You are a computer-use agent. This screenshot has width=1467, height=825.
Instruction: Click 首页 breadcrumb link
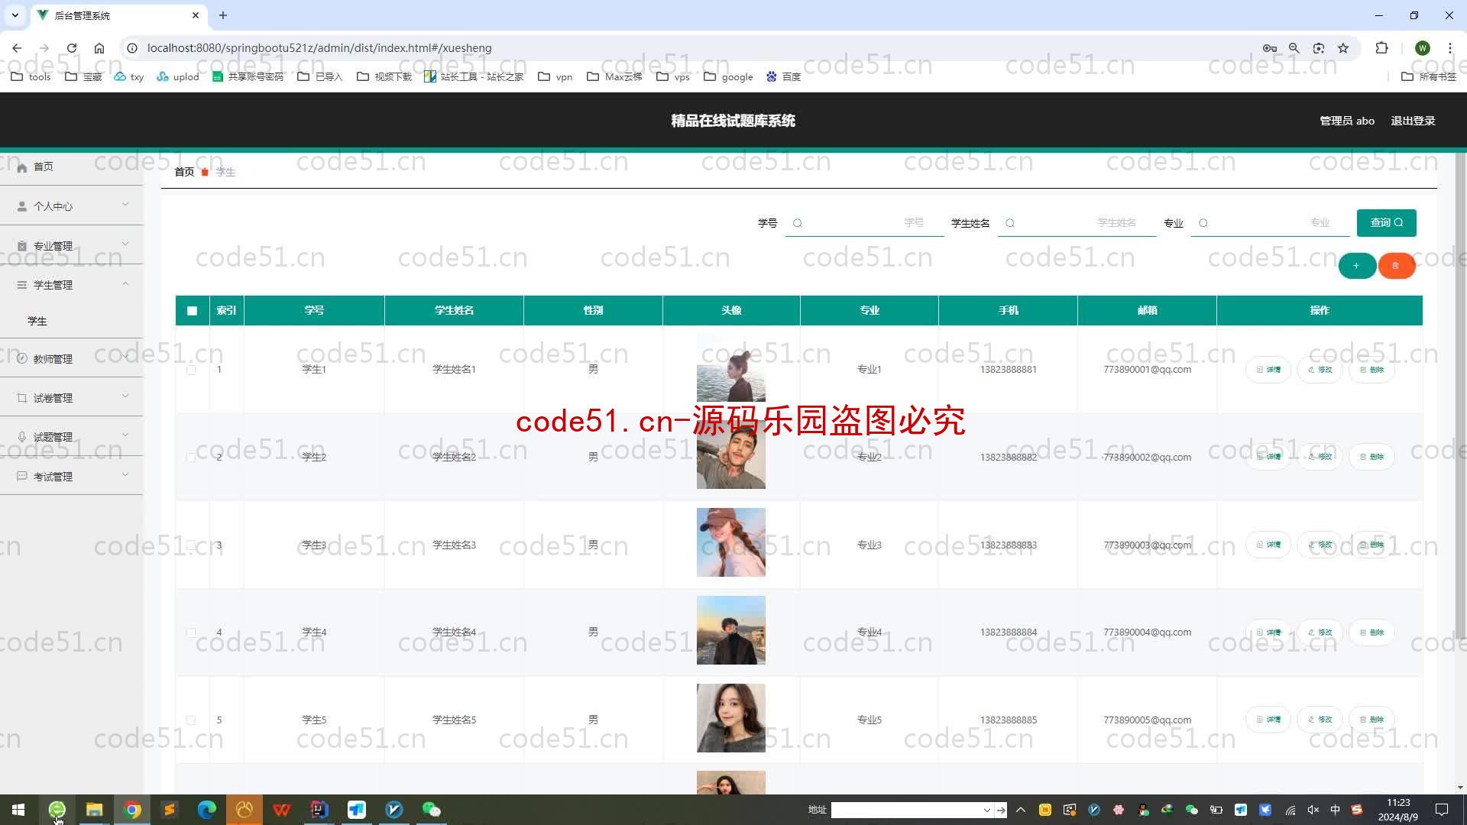(184, 171)
